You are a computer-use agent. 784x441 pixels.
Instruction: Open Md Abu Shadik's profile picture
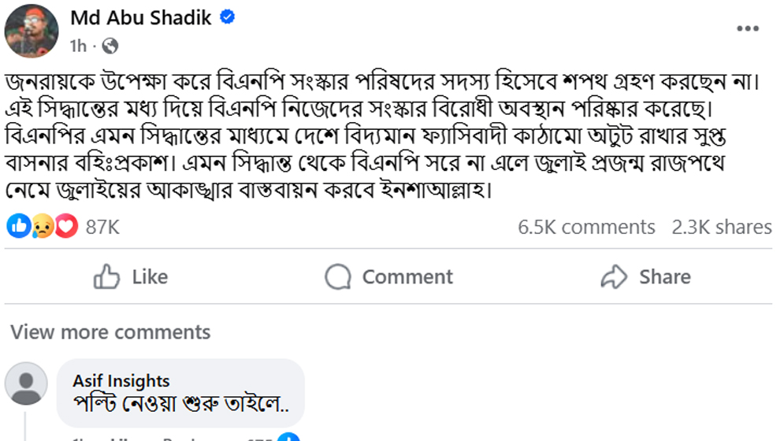(32, 31)
